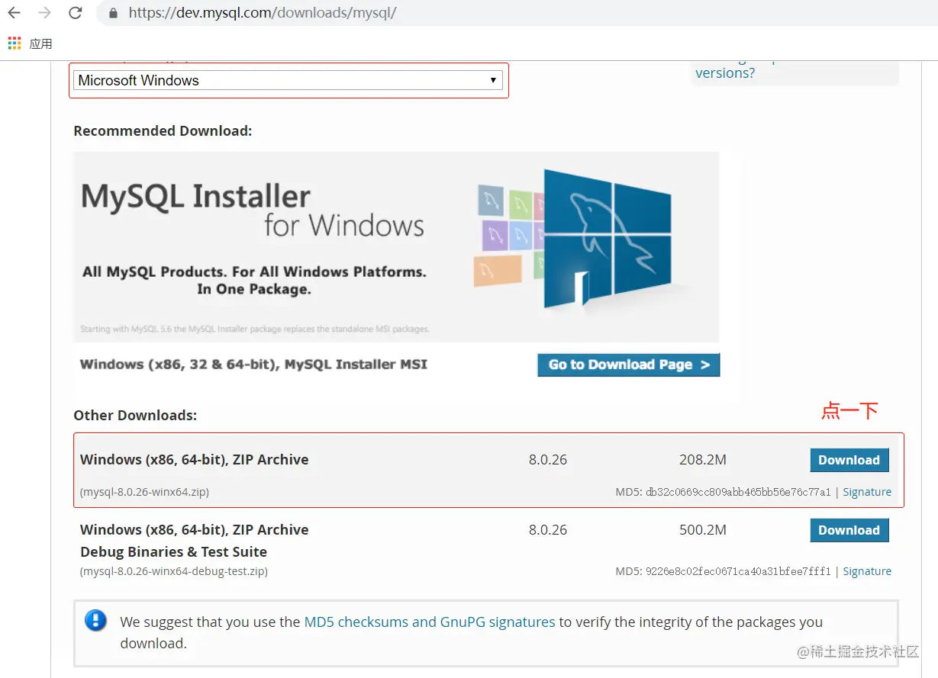Viewport: 938px width, 678px height.
Task: Click the Go to Download Page button
Action: tap(628, 365)
